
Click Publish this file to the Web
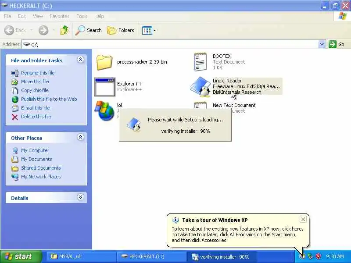[x=49, y=99]
